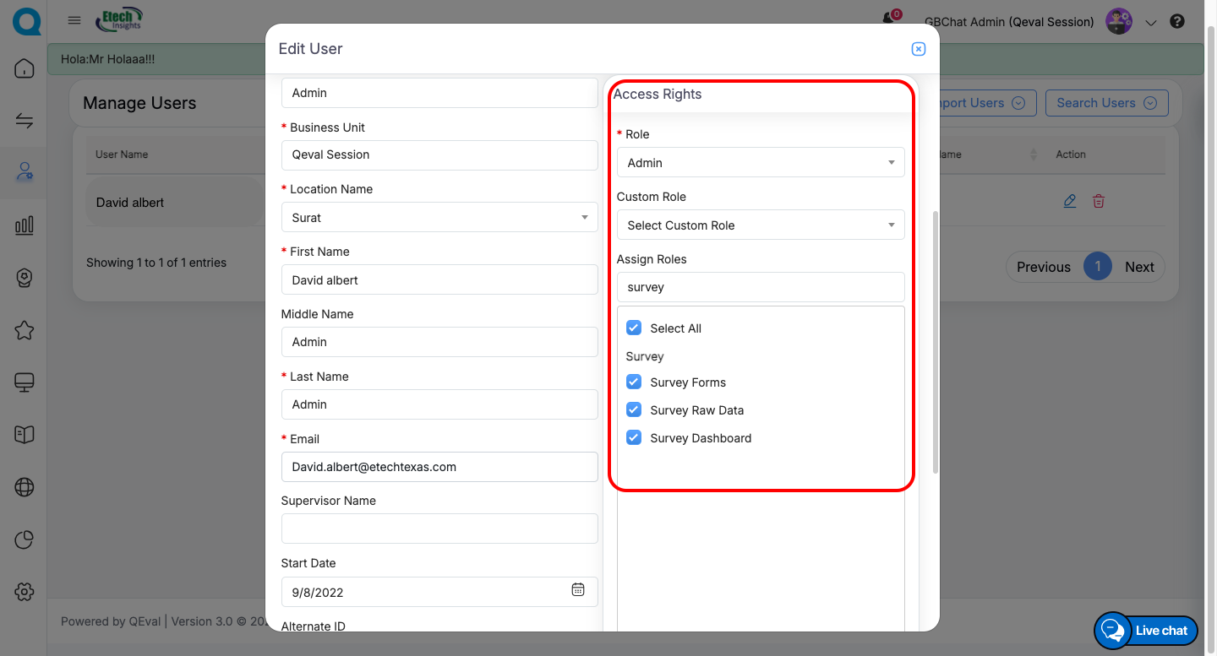Open the help question mark icon

[1177, 22]
